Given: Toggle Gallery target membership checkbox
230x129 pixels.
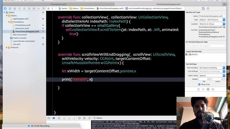Looking at the screenshot, I should [187, 54].
